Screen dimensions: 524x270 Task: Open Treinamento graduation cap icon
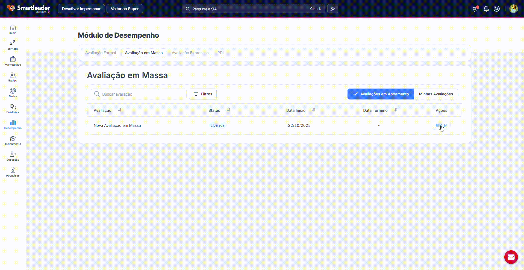13,139
